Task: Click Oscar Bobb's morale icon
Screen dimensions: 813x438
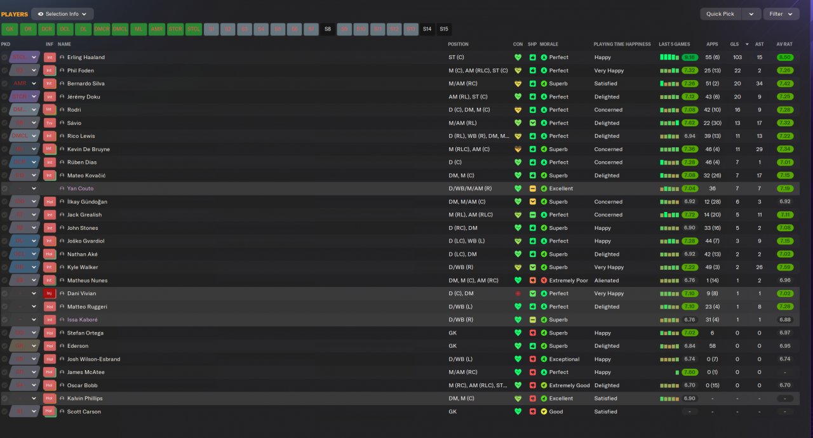Action: click(544, 385)
